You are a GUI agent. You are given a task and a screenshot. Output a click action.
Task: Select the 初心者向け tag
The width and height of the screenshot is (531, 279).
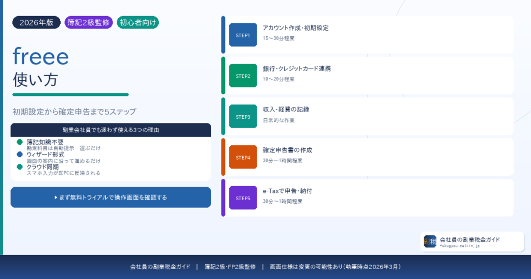click(138, 22)
